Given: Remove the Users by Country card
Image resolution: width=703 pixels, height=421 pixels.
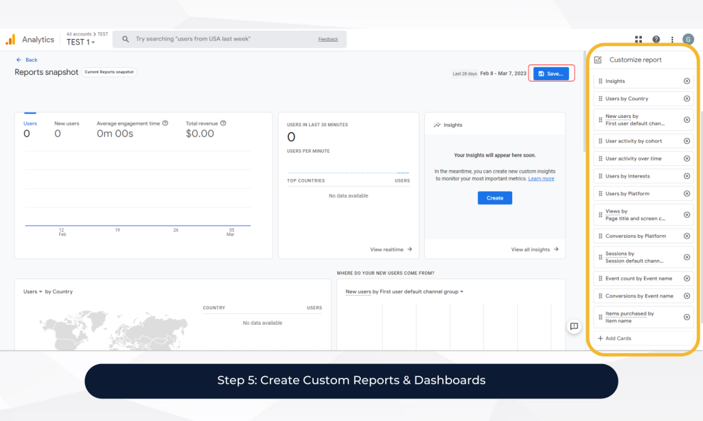Looking at the screenshot, I should pos(687,99).
